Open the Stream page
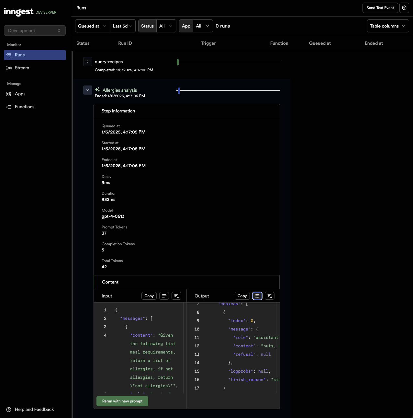This screenshot has height=418, width=413. (22, 68)
